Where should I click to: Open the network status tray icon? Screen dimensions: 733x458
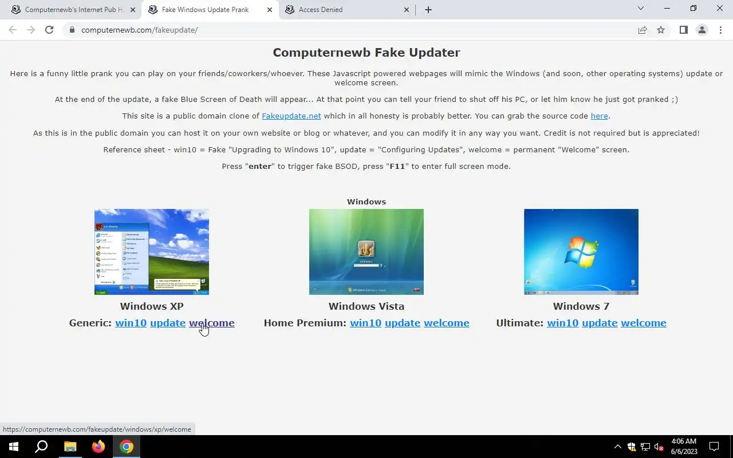click(x=645, y=447)
